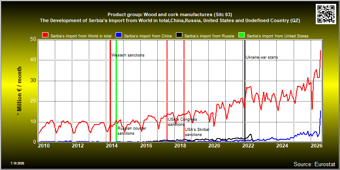This screenshot has width=340, height=170.
Task: Click the 'Ukraine war starts' annotation
Action: point(262,57)
